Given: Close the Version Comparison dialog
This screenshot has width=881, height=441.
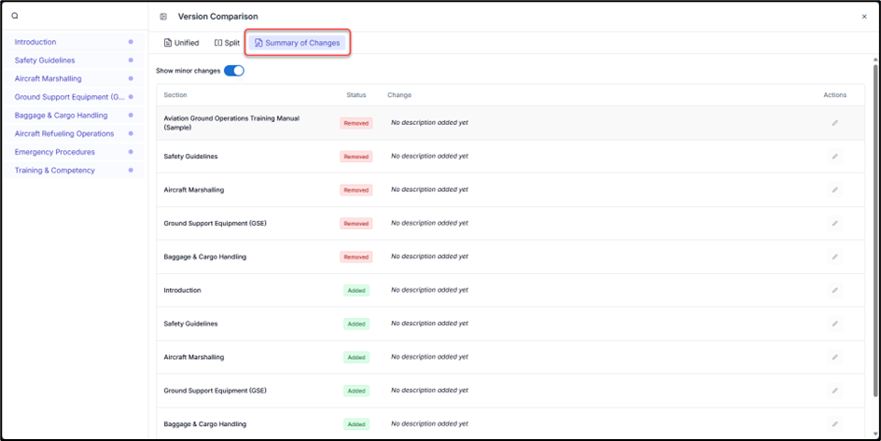Looking at the screenshot, I should [864, 17].
